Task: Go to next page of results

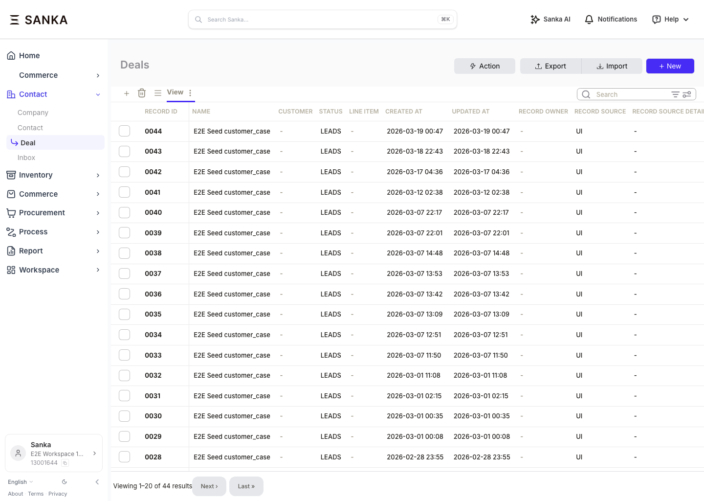Action: (209, 486)
